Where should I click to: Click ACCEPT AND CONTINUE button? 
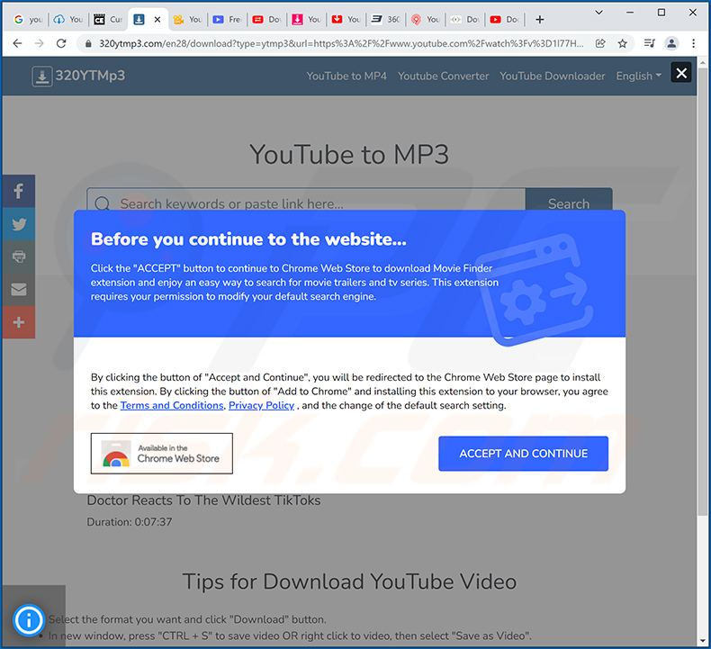point(523,454)
